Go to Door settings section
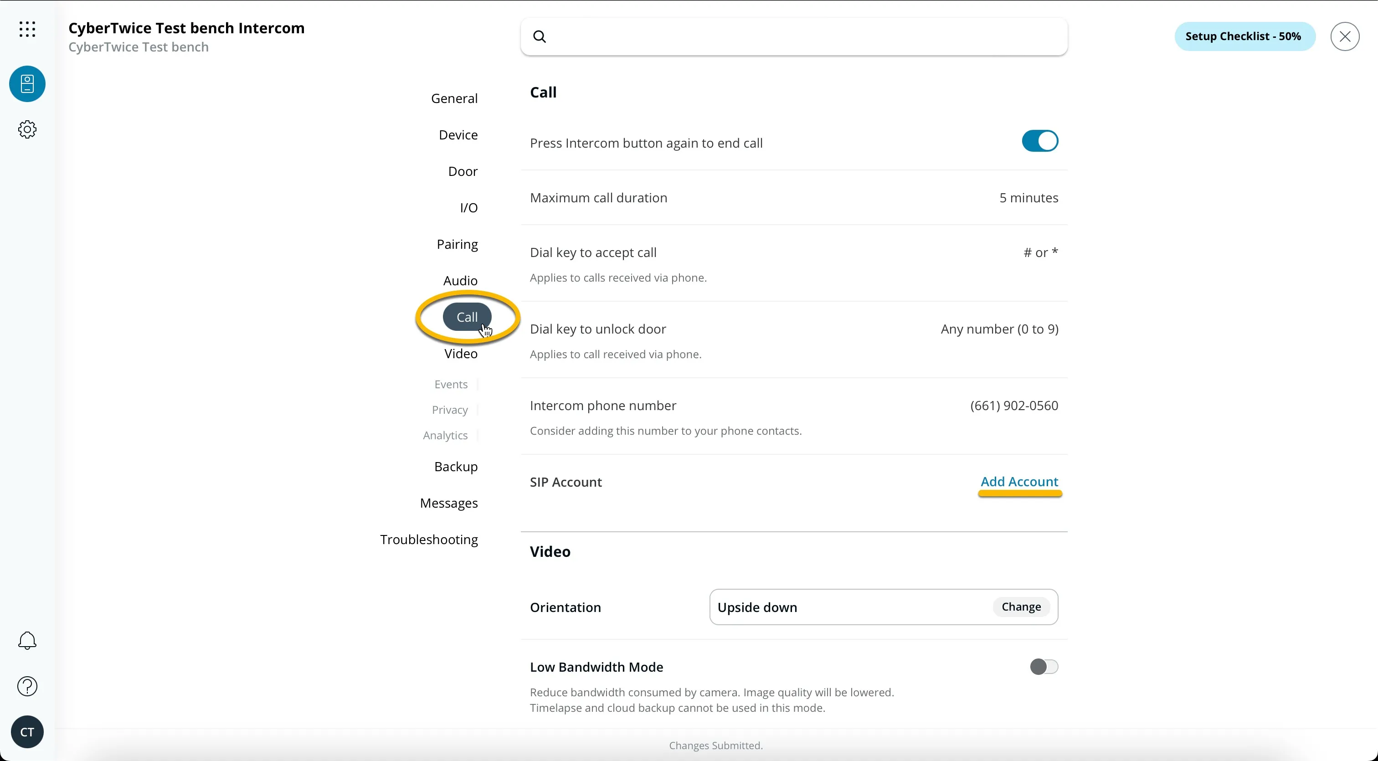The image size is (1378, 761). click(x=463, y=171)
